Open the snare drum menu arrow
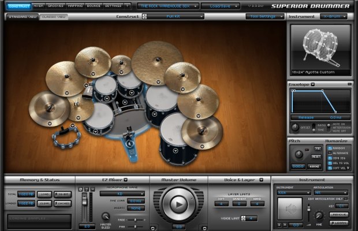 [x=95, y=132]
